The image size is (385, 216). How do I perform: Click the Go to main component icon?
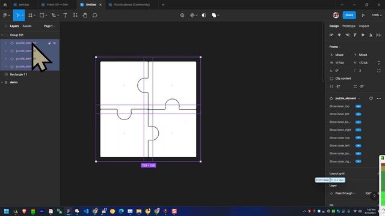tap(371, 98)
